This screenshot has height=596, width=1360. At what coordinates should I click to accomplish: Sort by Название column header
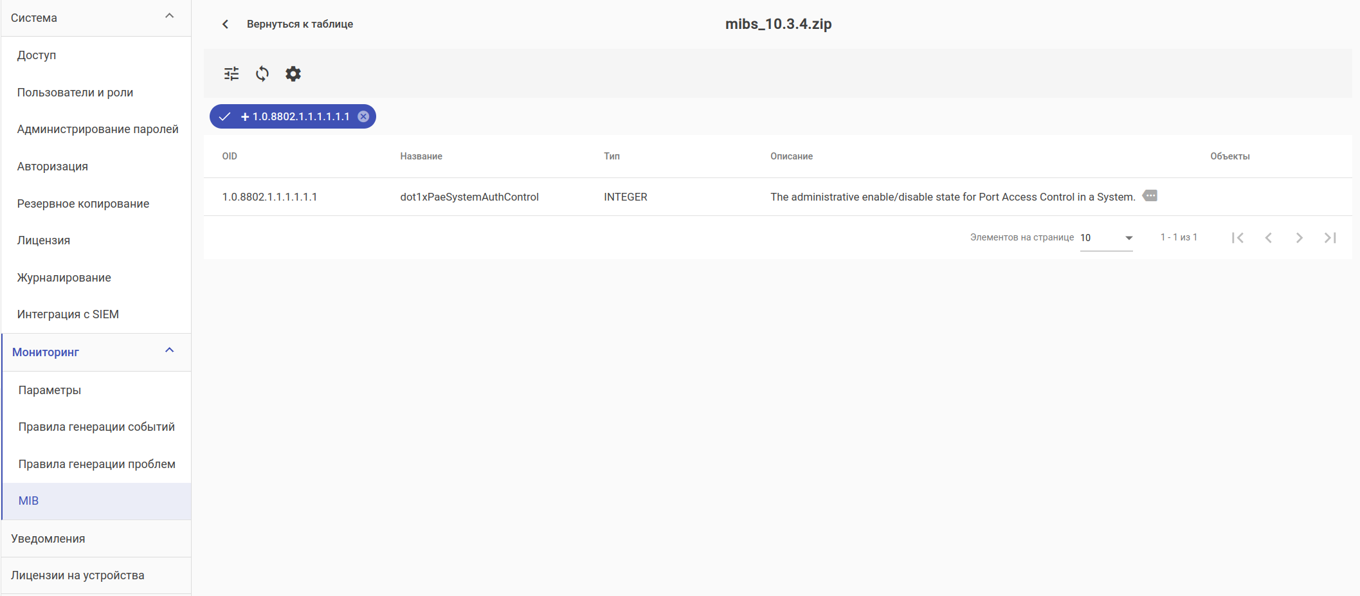[421, 156]
